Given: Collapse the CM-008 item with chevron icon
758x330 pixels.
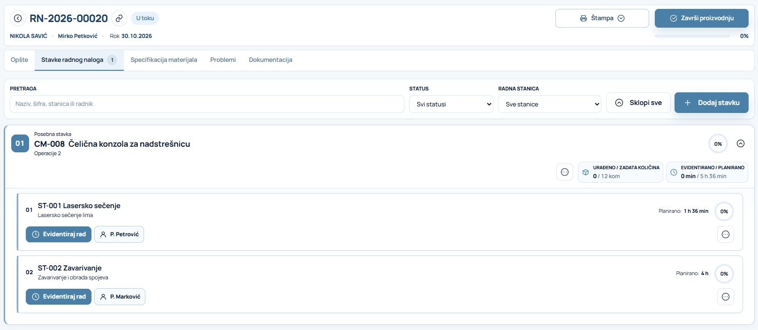Looking at the screenshot, I should 741,143.
